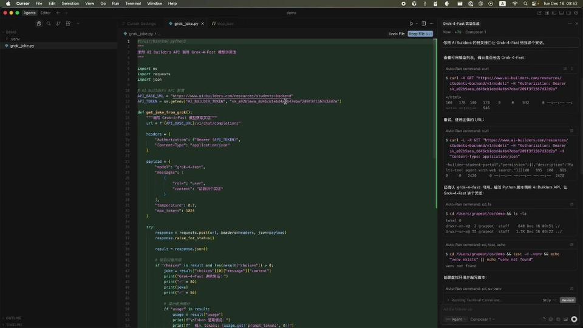Open the Search view icon in sidebar

tap(49, 24)
